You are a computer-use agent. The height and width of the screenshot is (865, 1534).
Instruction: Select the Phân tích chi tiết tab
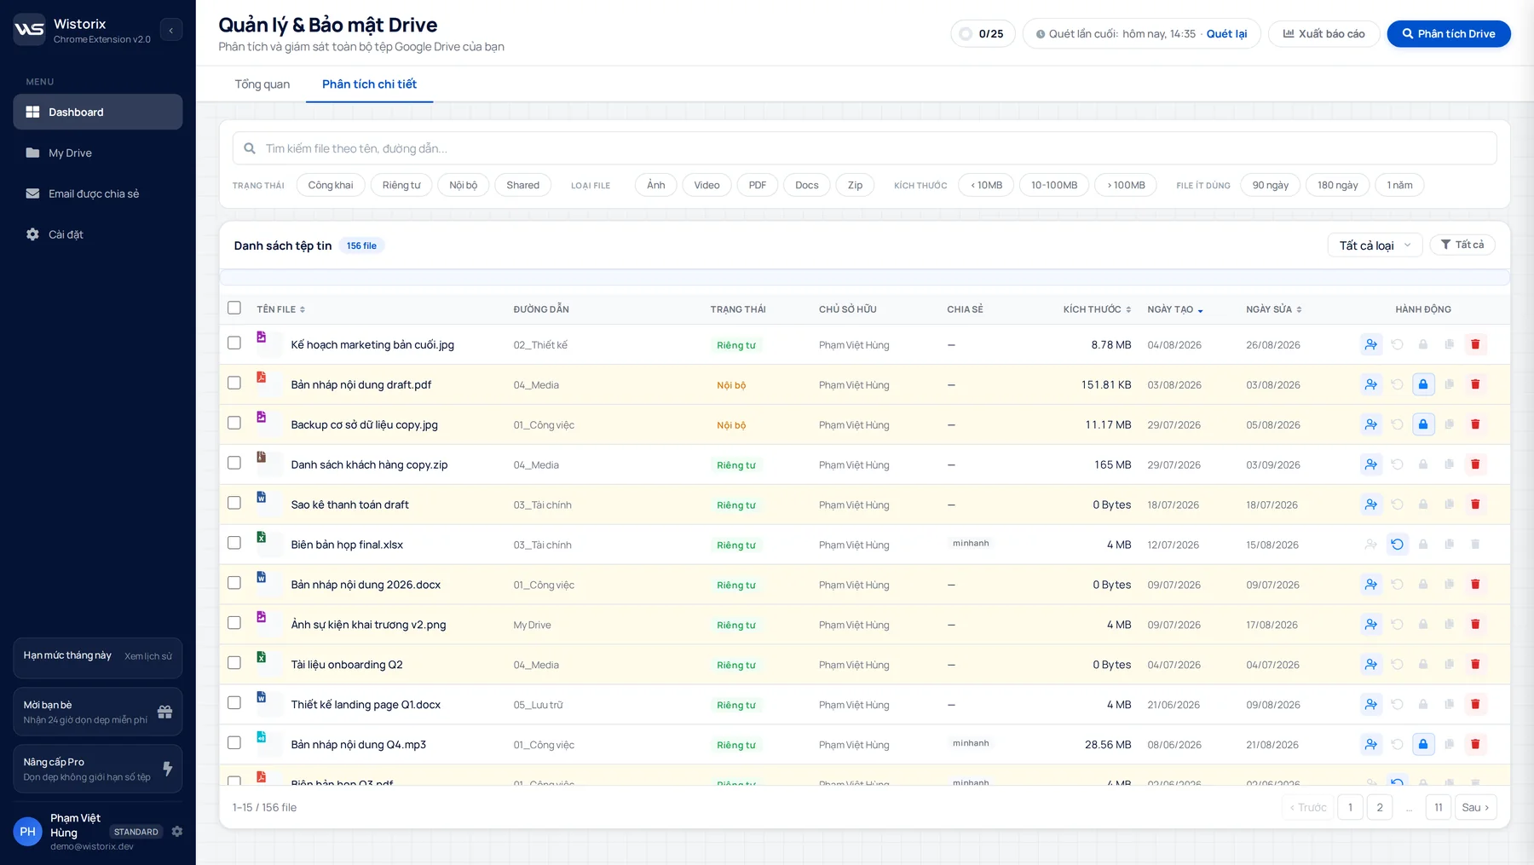(369, 84)
